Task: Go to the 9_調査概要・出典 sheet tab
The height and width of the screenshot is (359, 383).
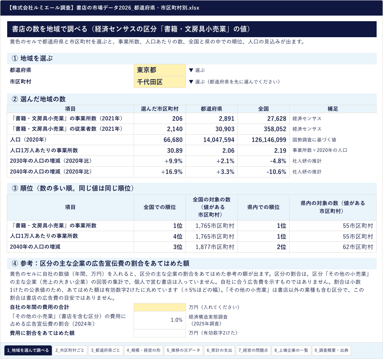Action: pyautogui.click(x=332, y=351)
